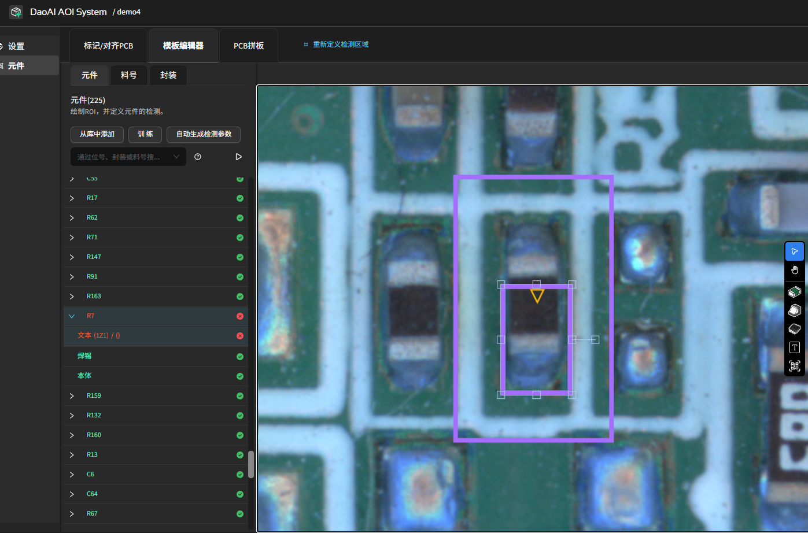Image resolution: width=808 pixels, height=533 pixels.
Task: Select the pointer selection tool
Action: [795, 251]
